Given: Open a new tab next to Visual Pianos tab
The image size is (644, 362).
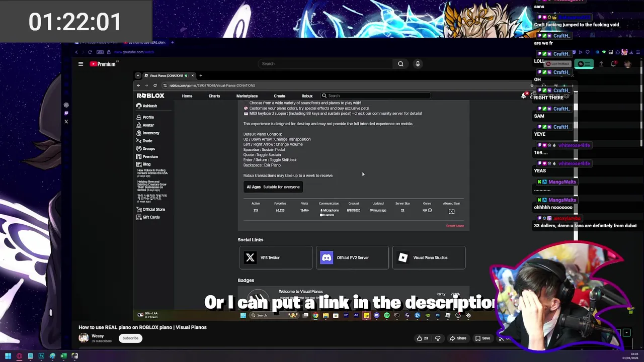Looking at the screenshot, I should tap(201, 75).
